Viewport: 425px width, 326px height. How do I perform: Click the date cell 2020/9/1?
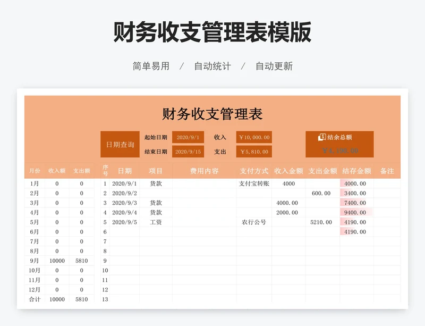point(124,184)
